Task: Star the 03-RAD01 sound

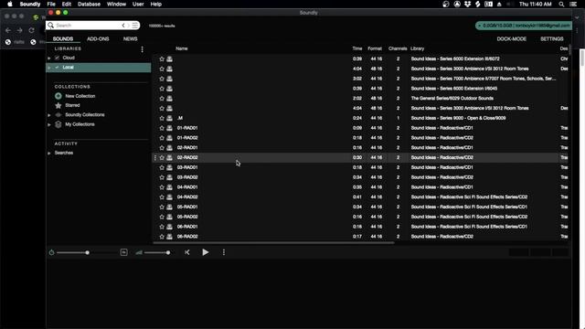Action: click(x=162, y=167)
